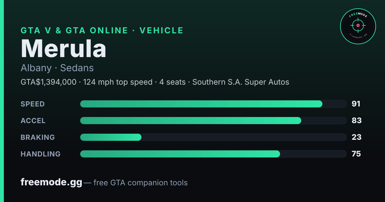Click the GTA$1,394,000 price text
Image resolution: width=385 pixels, height=202 pixels.
point(48,82)
